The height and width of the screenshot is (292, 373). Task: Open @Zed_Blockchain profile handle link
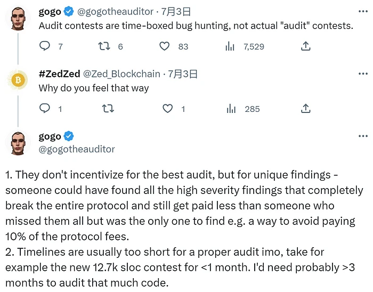pos(121,74)
